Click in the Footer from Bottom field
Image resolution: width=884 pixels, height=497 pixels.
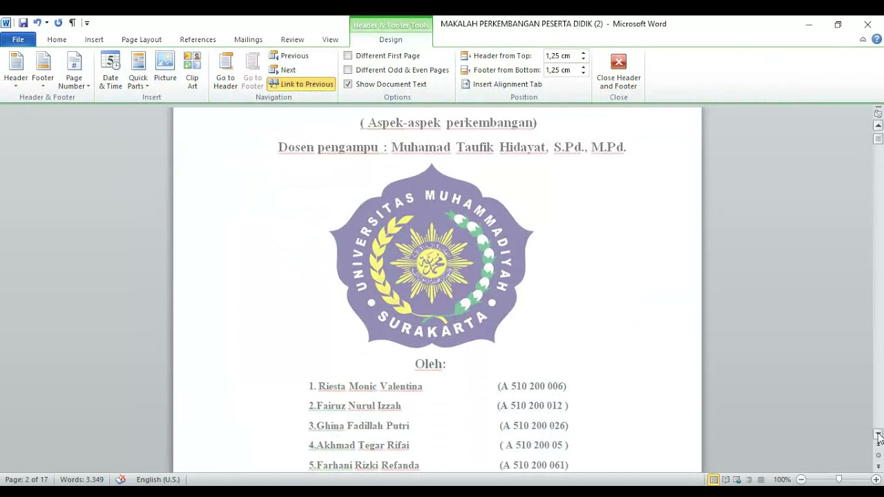coord(561,70)
